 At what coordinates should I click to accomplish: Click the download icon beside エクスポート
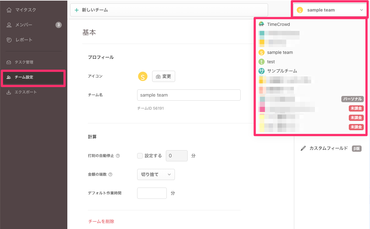pyautogui.click(x=9, y=92)
